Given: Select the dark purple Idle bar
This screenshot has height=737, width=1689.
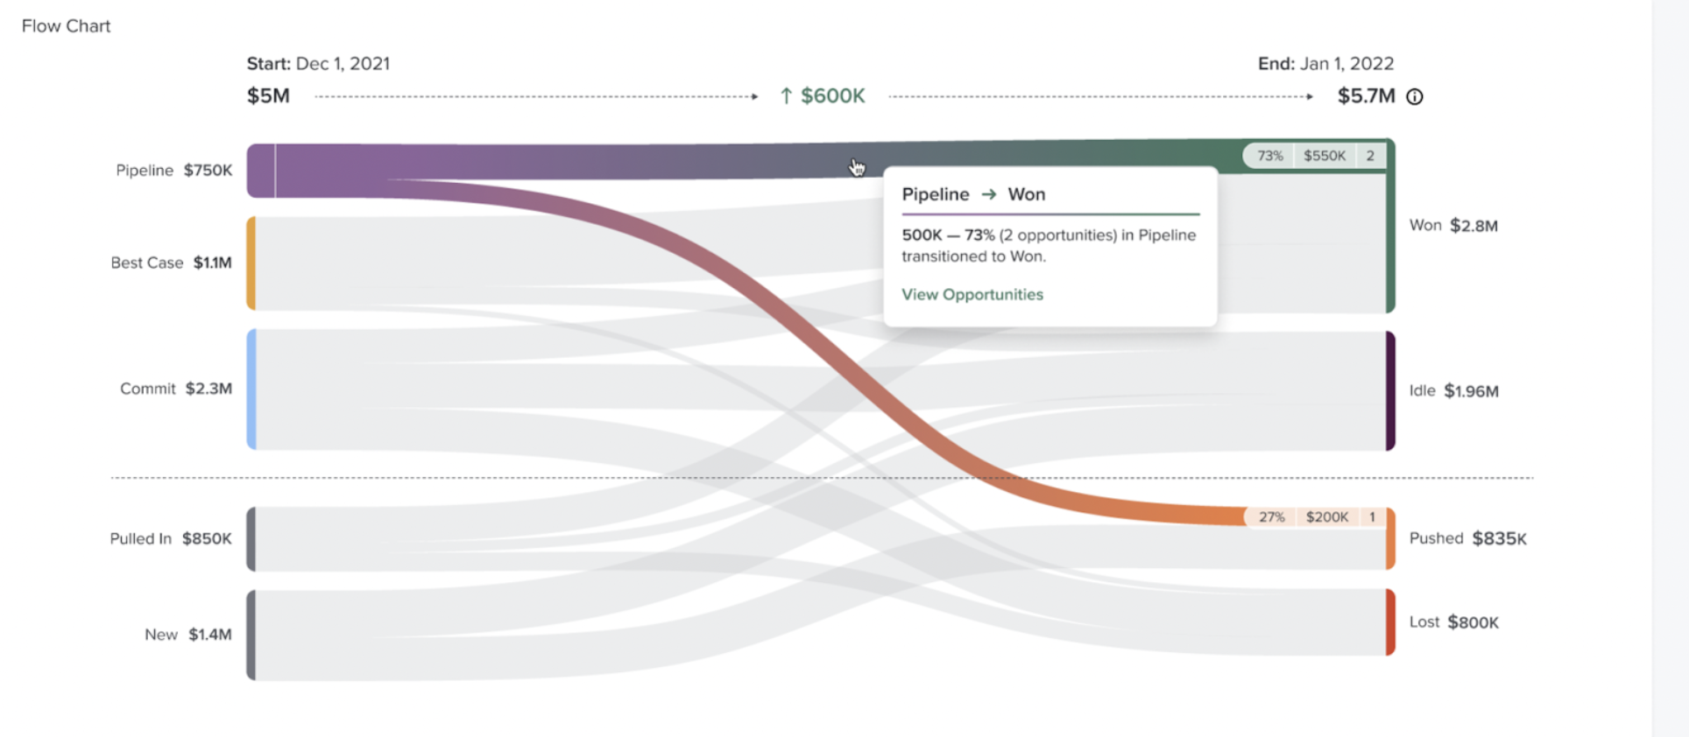Looking at the screenshot, I should pyautogui.click(x=1390, y=391).
